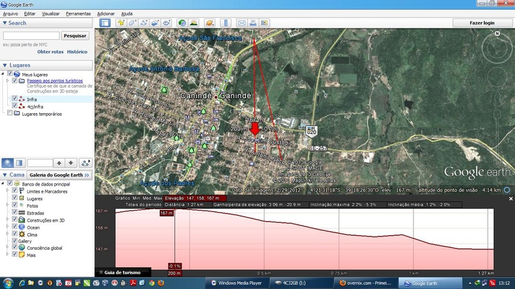Toggle Construções em 3D layer
The width and height of the screenshot is (515, 289).
[14, 219]
